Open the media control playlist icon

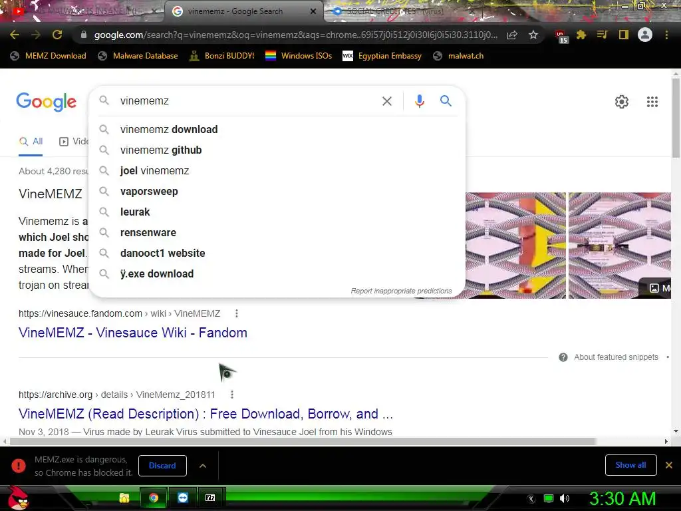(x=602, y=35)
